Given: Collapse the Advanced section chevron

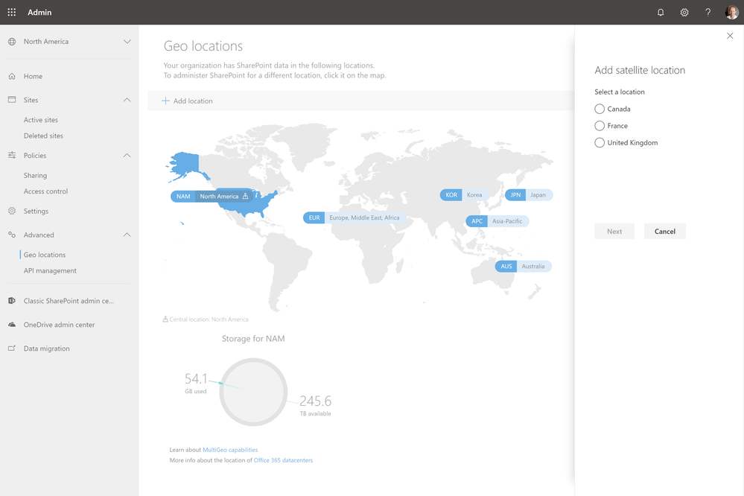Looking at the screenshot, I should point(127,235).
